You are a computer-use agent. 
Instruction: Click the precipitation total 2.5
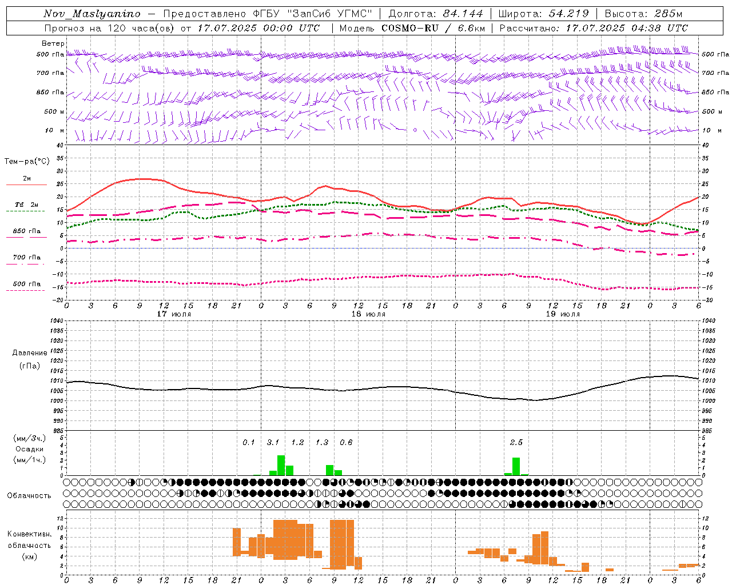point(516,443)
